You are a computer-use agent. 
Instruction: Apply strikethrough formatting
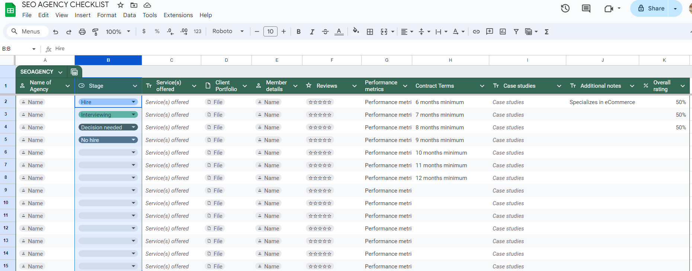click(325, 32)
